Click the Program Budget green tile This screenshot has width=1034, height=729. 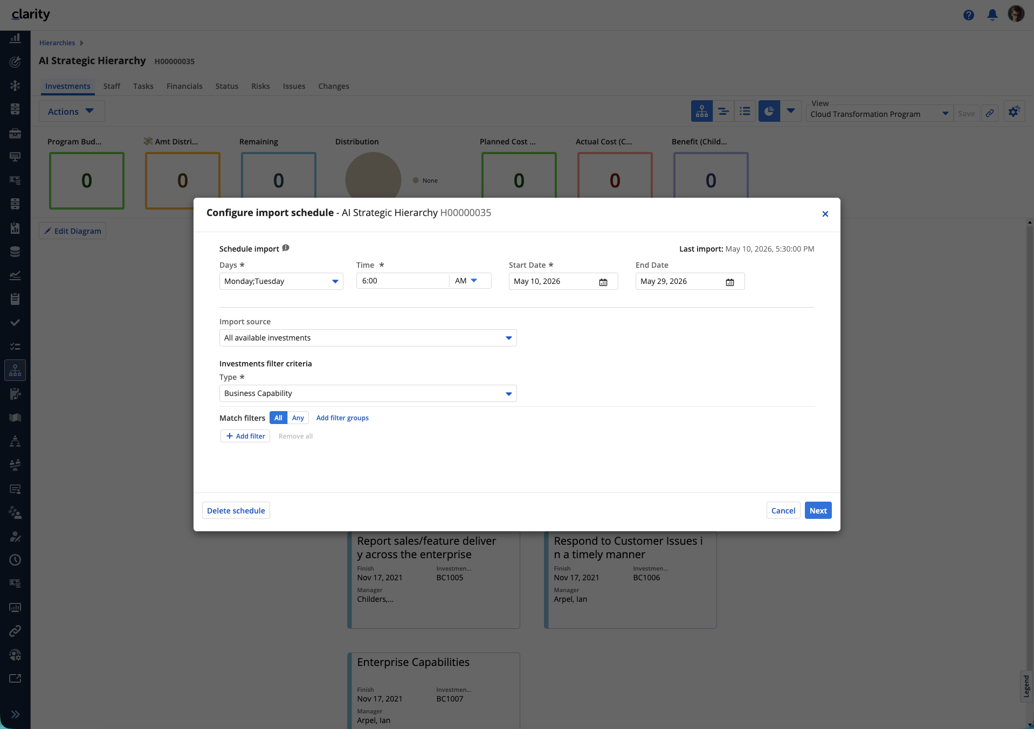point(87,180)
